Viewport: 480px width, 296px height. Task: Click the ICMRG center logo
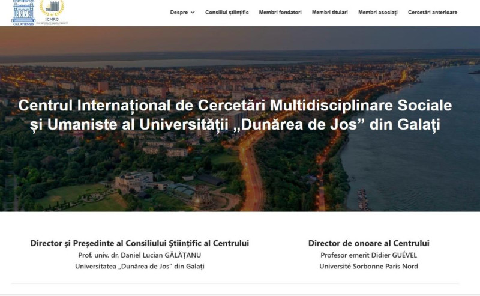tap(52, 12)
